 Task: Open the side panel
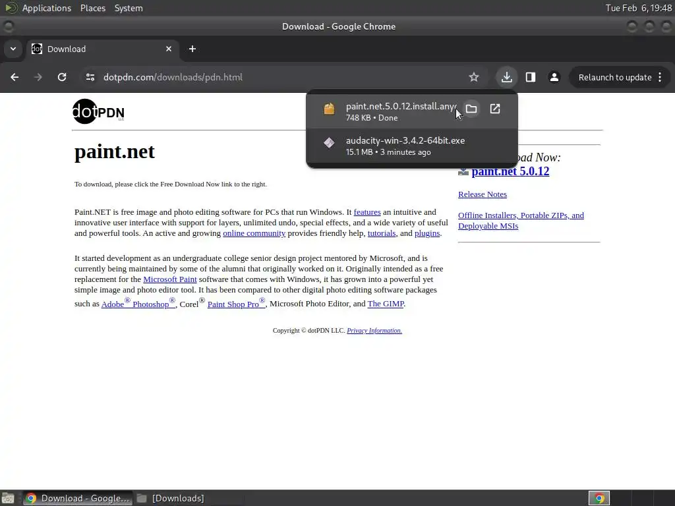[531, 77]
